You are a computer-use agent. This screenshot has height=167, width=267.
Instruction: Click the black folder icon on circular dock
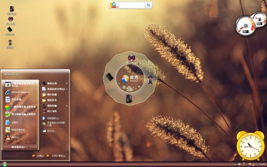[109, 77]
